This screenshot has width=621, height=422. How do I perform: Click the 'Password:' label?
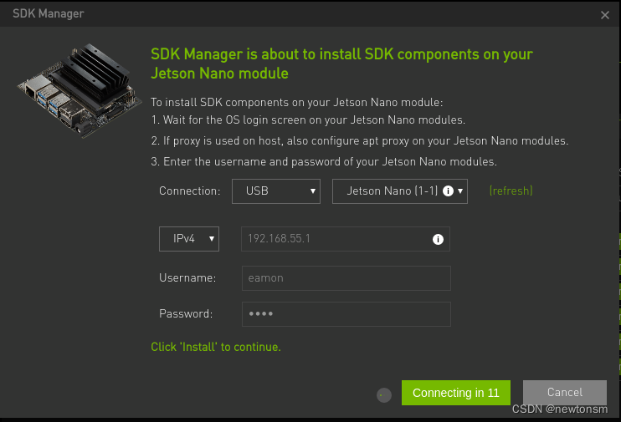186,314
